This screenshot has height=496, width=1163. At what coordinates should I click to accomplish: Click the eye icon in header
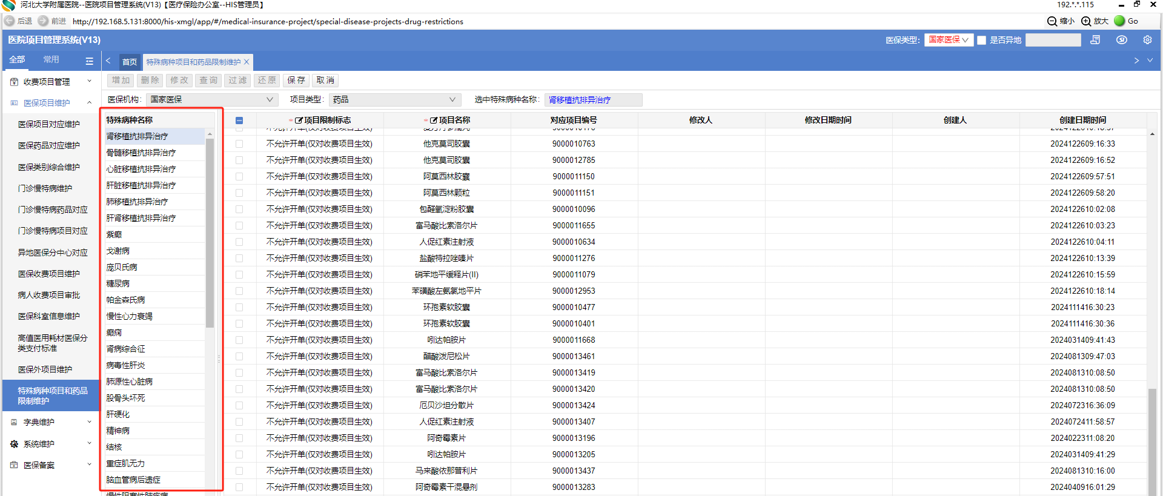coord(1122,40)
